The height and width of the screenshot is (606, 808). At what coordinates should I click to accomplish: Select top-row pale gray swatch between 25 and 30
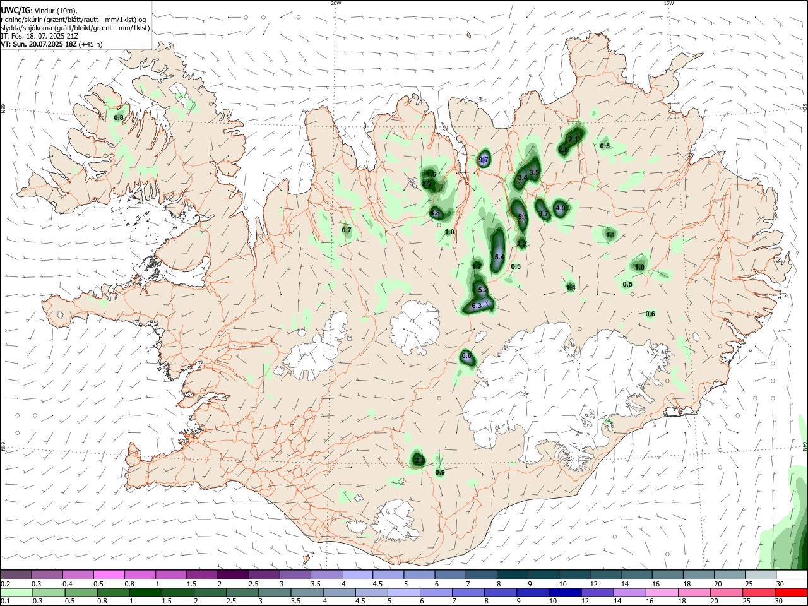tap(760, 575)
